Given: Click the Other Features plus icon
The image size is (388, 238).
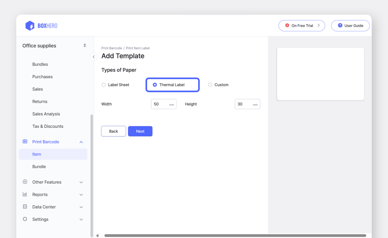Looking at the screenshot, I should (x=25, y=182).
